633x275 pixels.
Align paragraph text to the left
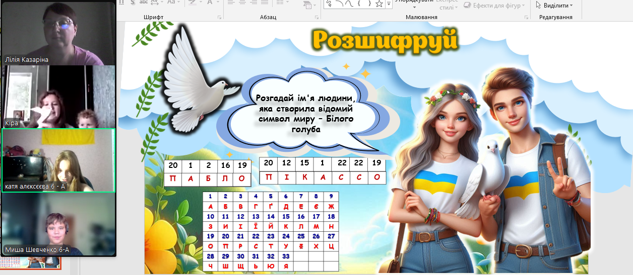(x=231, y=2)
